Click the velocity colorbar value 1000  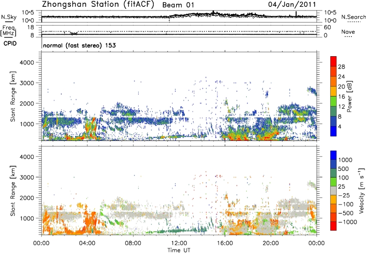point(345,160)
